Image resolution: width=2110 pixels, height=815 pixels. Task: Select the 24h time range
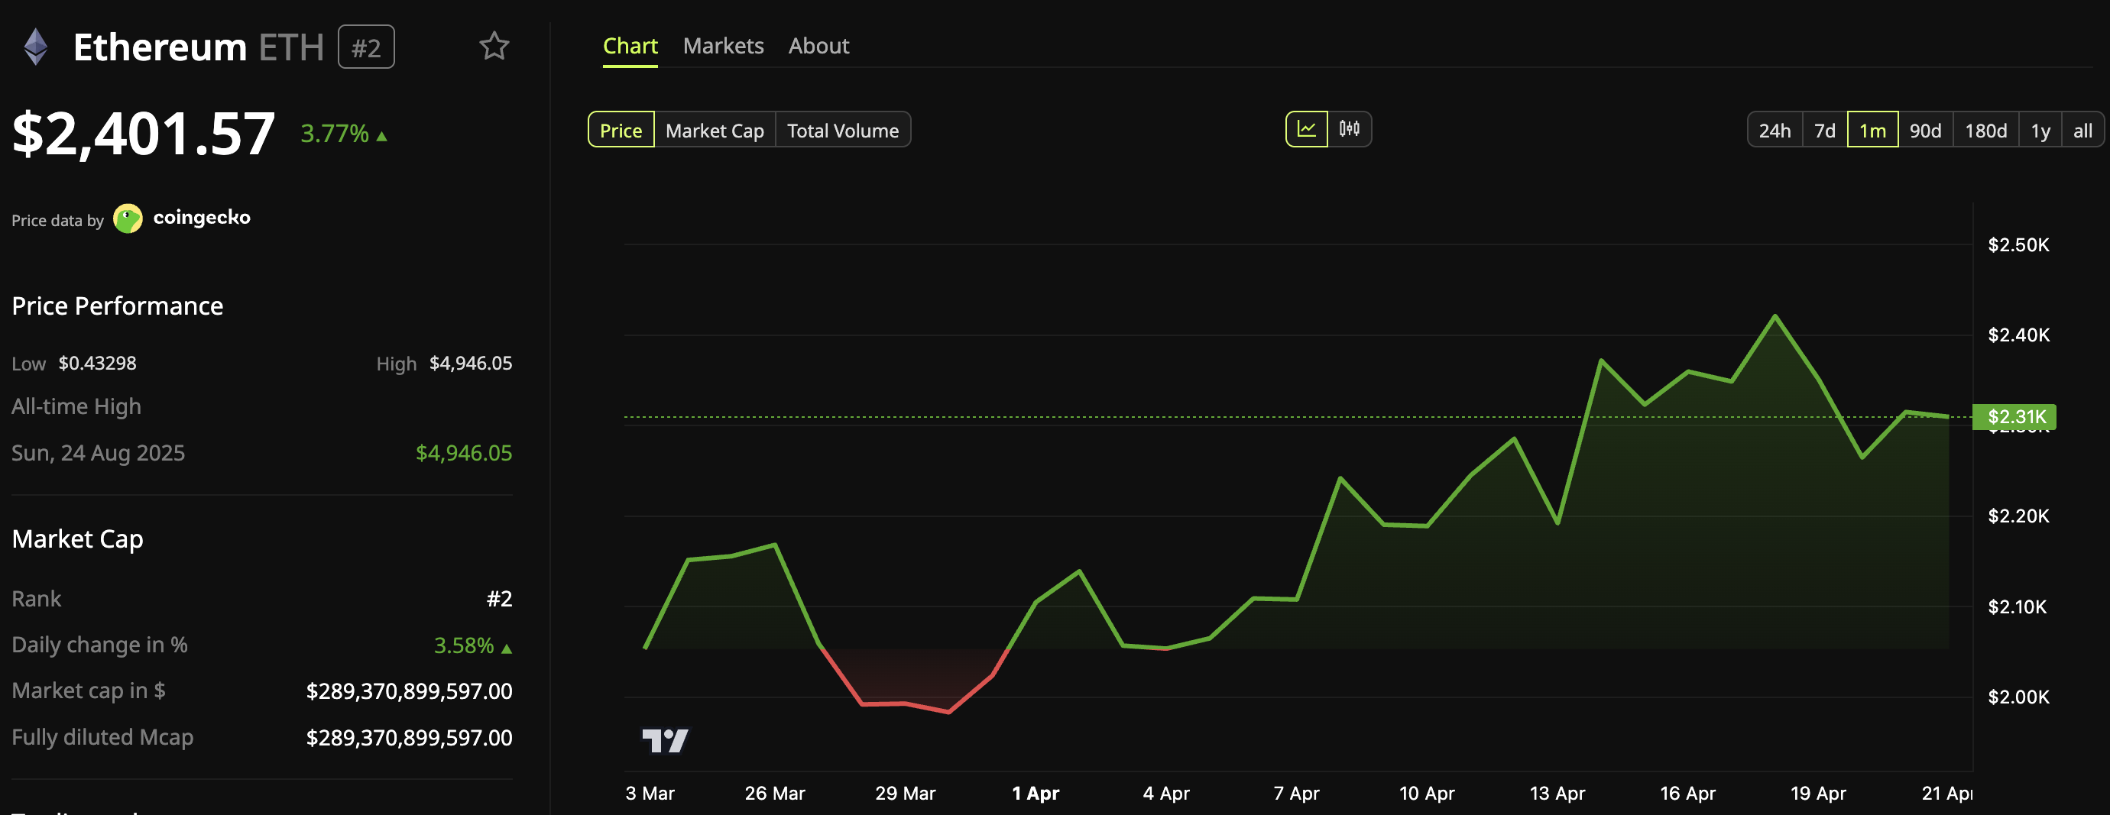click(1775, 129)
